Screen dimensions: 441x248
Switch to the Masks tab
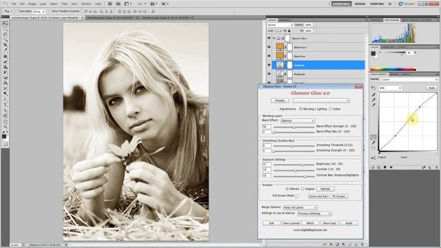(394, 74)
